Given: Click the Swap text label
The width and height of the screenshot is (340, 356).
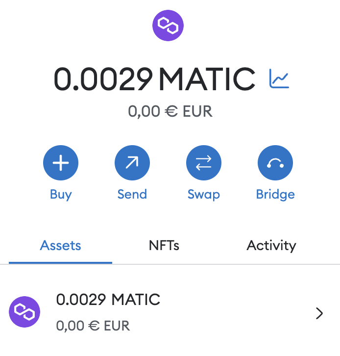Looking at the screenshot, I should point(204,194).
